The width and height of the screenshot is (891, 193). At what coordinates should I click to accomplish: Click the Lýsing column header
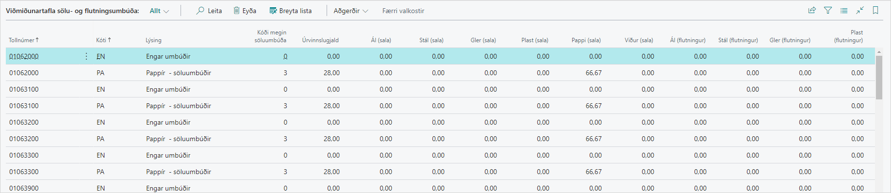[x=154, y=40]
